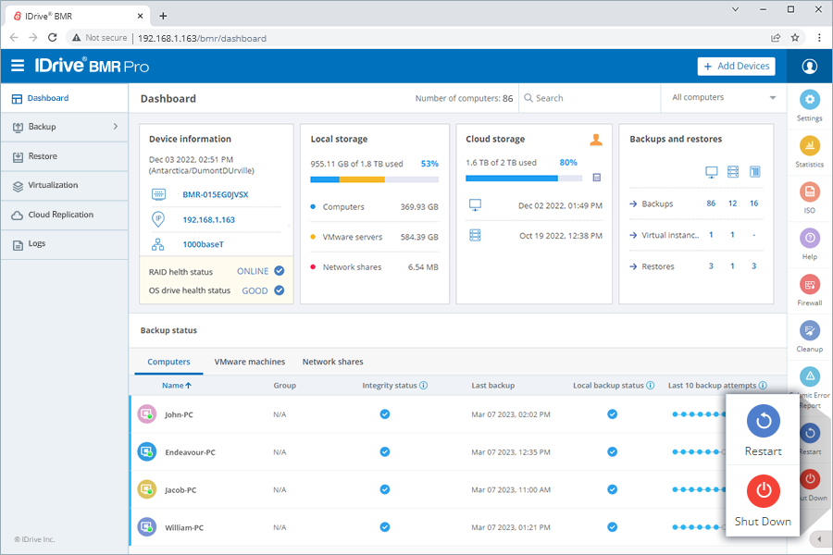The width and height of the screenshot is (833, 555).
Task: Click the computers column icon in Backups and restores
Action: (712, 171)
